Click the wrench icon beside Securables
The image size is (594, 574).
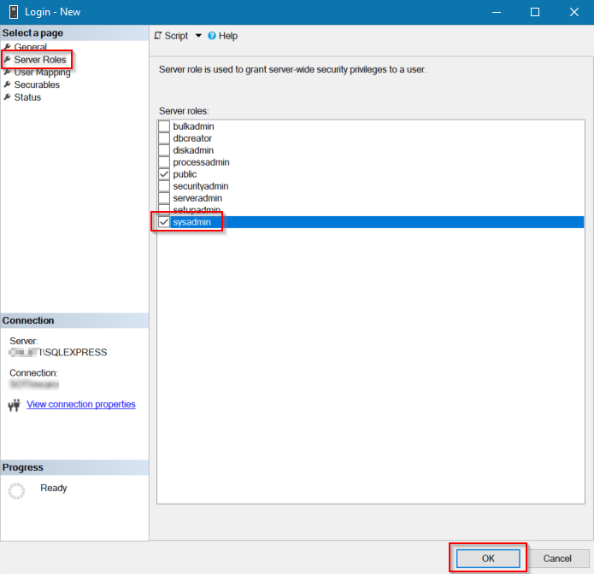coord(7,85)
